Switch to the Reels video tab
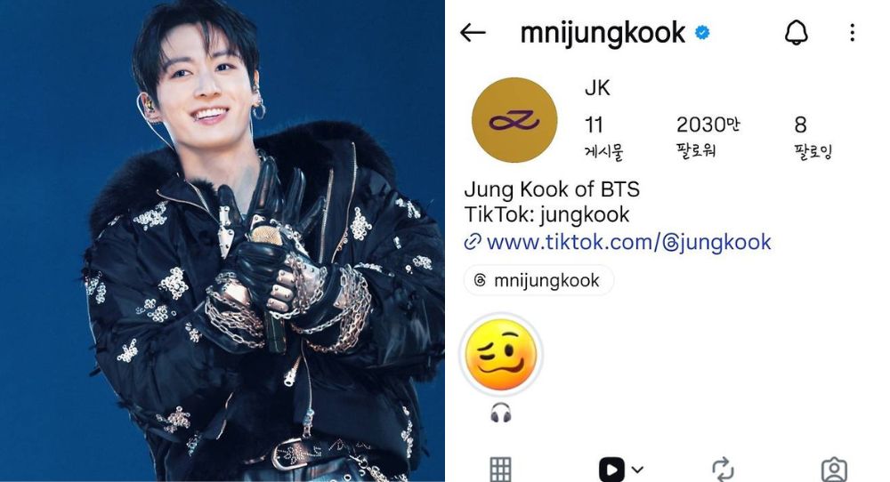The width and height of the screenshot is (890, 482). pyautogui.click(x=611, y=470)
